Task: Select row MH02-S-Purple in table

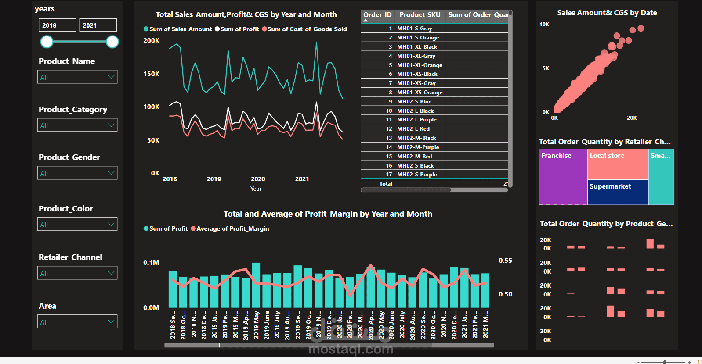Action: 434,175
